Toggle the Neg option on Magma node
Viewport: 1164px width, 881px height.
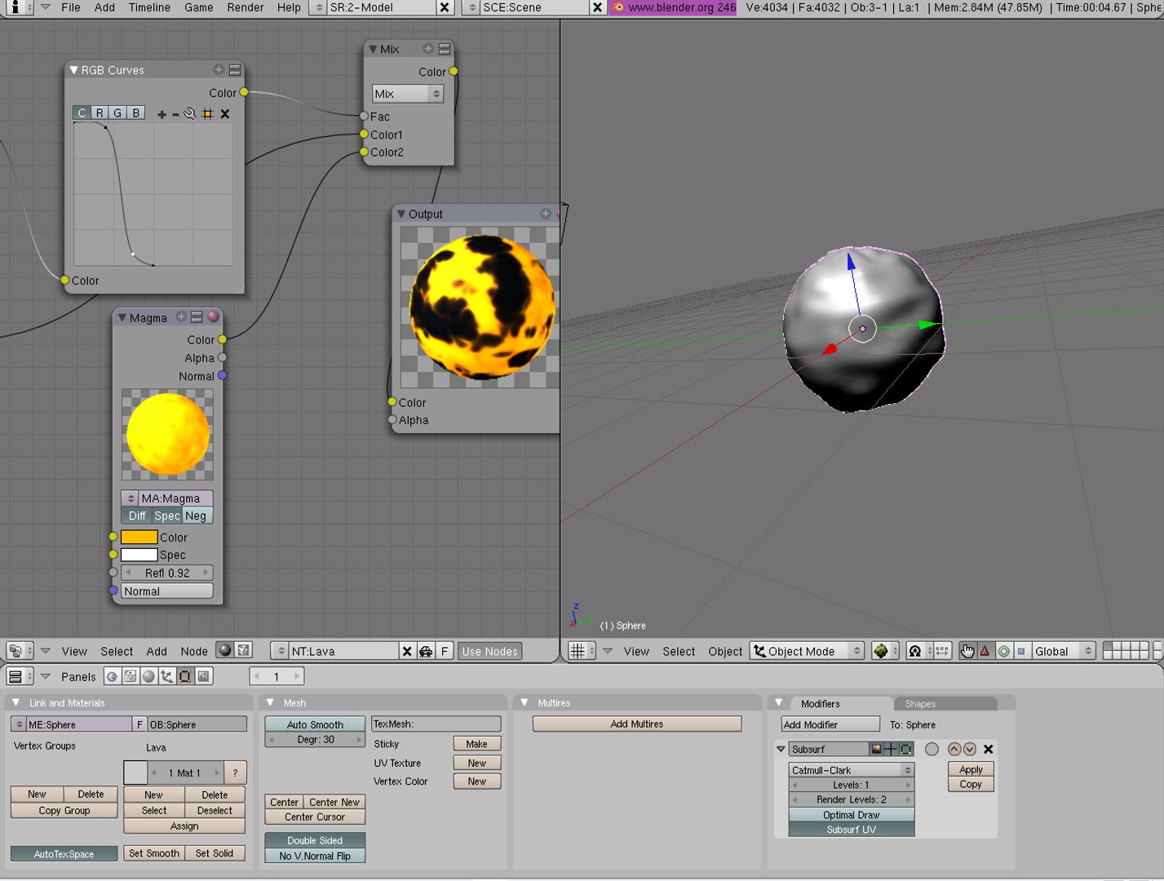pyautogui.click(x=196, y=516)
